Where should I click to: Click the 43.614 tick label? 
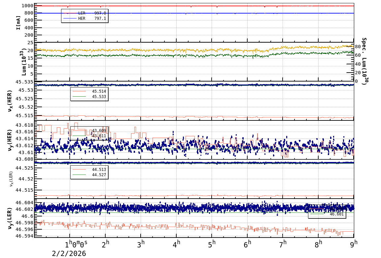[24, 139]
